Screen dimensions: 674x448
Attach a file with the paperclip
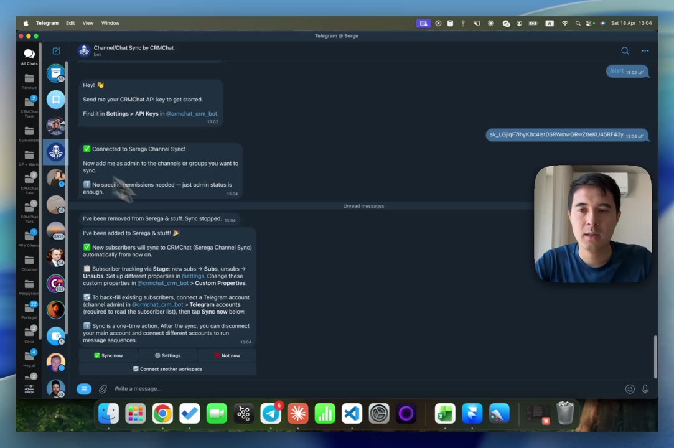[103, 389]
